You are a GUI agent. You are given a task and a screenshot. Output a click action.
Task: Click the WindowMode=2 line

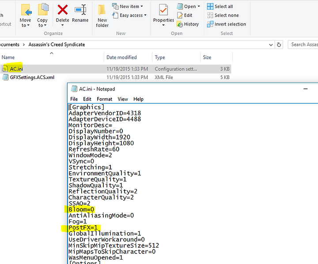click(90, 155)
